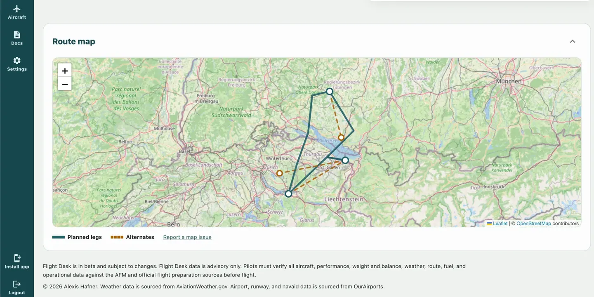Image resolution: width=594 pixels, height=297 pixels.
Task: Select the southernmost waypoint marker above Schwyz
Action: pyautogui.click(x=289, y=193)
